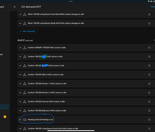Click the grid handle on Cinema HVAC condition row
Screen dimensions: 155x132
point(149,102)
